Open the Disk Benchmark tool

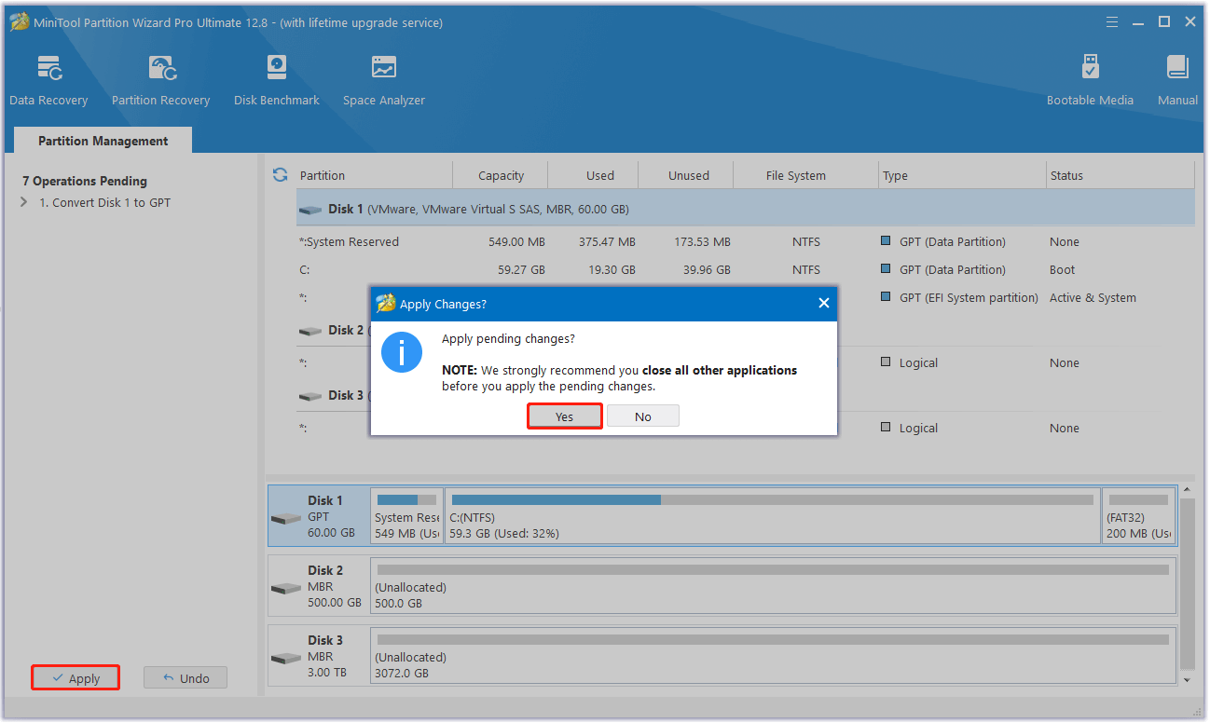[x=277, y=81]
